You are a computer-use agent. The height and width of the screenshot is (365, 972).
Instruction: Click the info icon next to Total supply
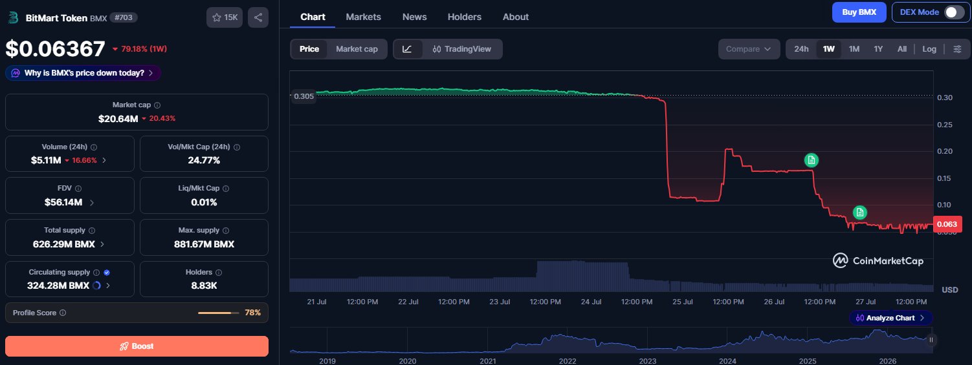coord(91,231)
